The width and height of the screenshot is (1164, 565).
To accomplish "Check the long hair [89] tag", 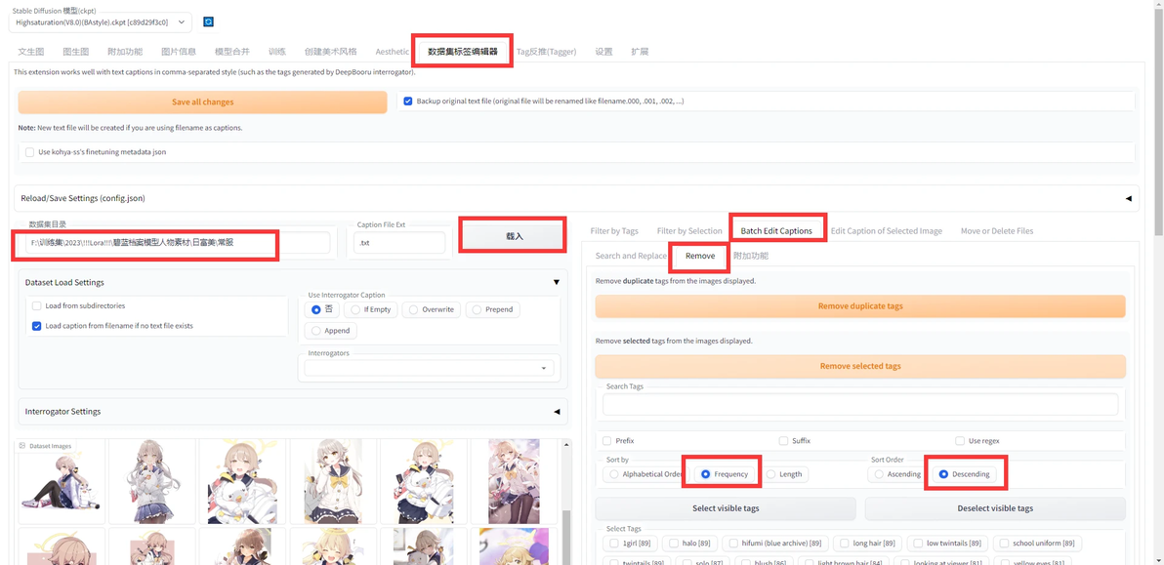I will pyautogui.click(x=868, y=544).
